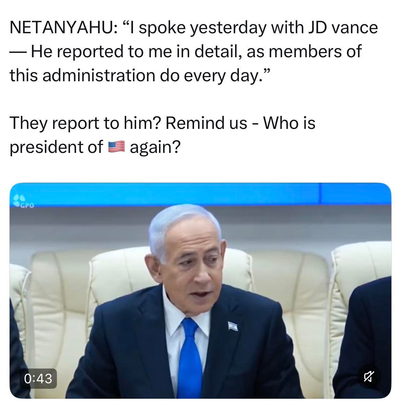Screen dimensions: 401x410
Task: Unmute the video with the speaker icon
Action: 369,376
